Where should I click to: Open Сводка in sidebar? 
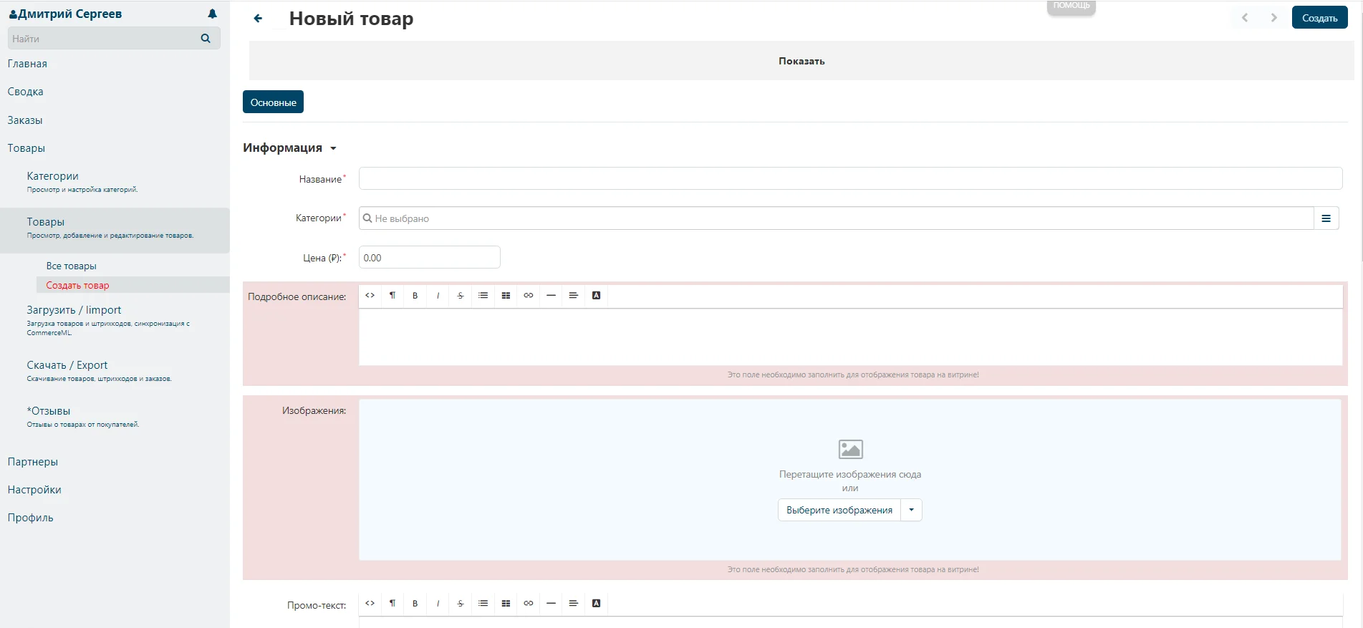tap(25, 92)
